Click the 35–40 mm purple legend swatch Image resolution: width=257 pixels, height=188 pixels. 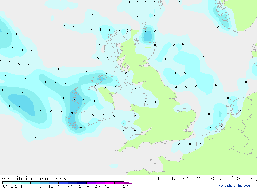coord(100,183)
